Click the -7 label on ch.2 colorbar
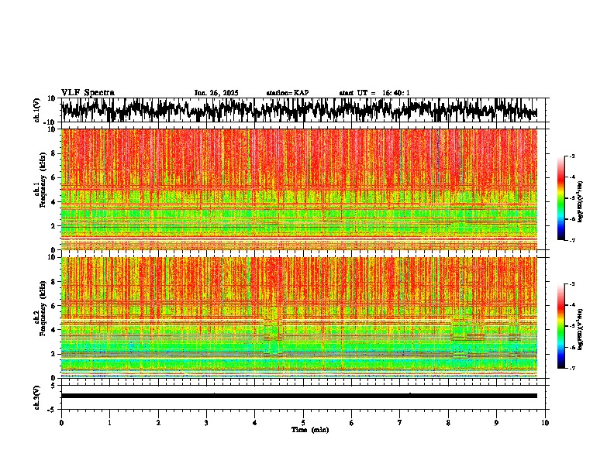The image size is (614, 474). click(x=571, y=368)
